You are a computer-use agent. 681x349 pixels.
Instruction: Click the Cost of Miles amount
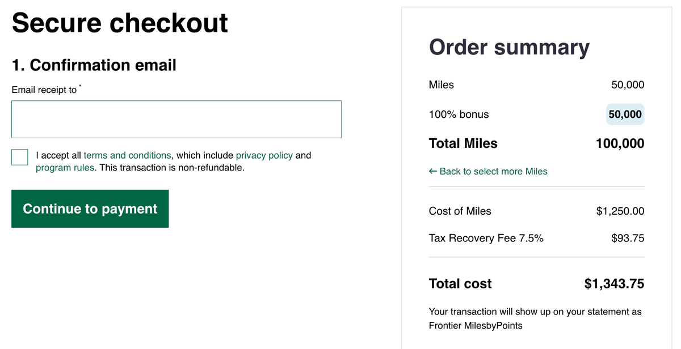coord(620,211)
